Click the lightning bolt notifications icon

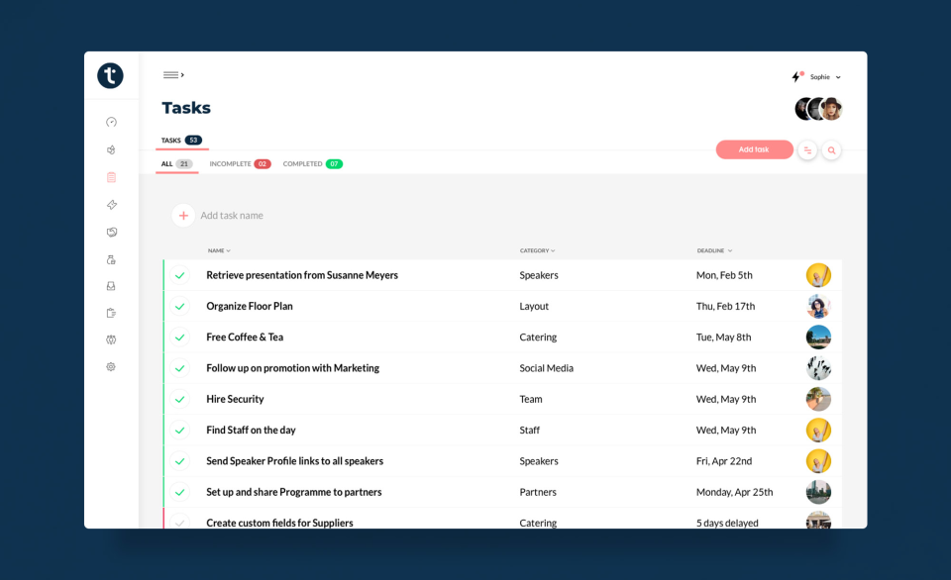[796, 76]
